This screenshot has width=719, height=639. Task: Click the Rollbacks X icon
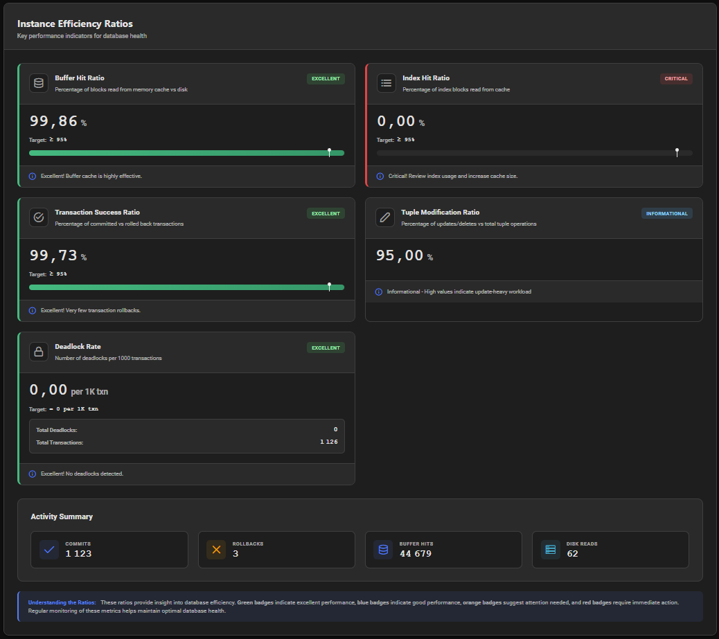[216, 550]
